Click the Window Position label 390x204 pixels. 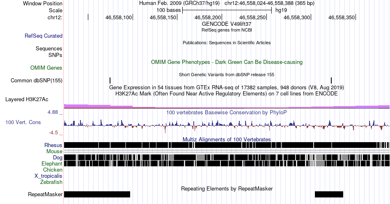click(x=43, y=3)
